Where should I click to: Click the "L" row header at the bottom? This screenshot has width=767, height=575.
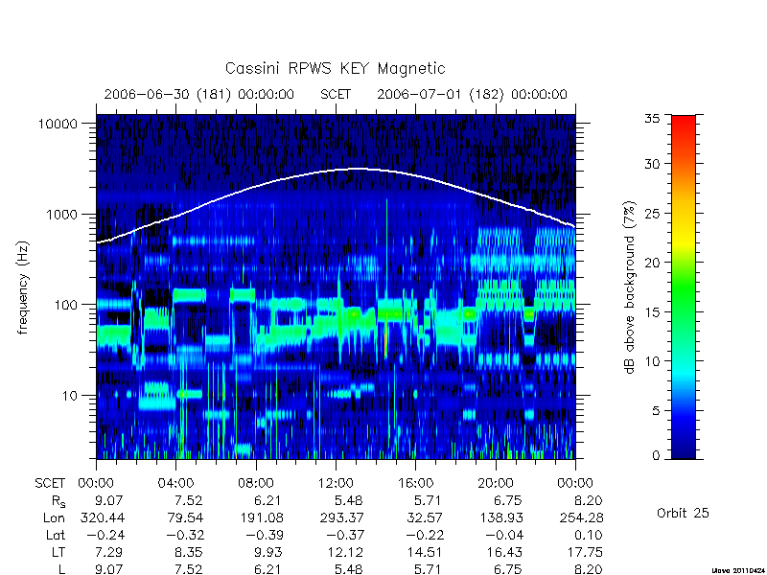61,569
